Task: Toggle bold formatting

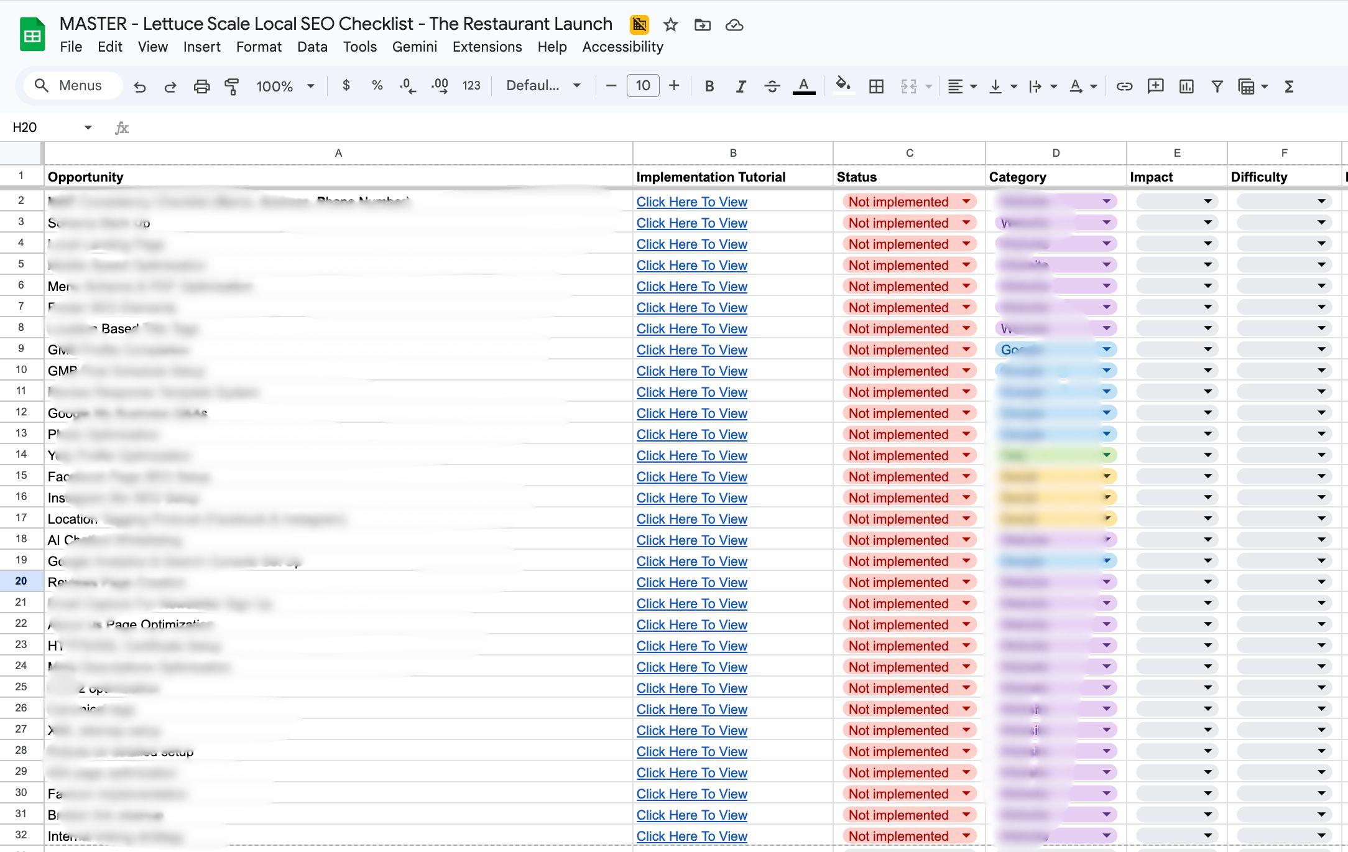Action: 709,86
